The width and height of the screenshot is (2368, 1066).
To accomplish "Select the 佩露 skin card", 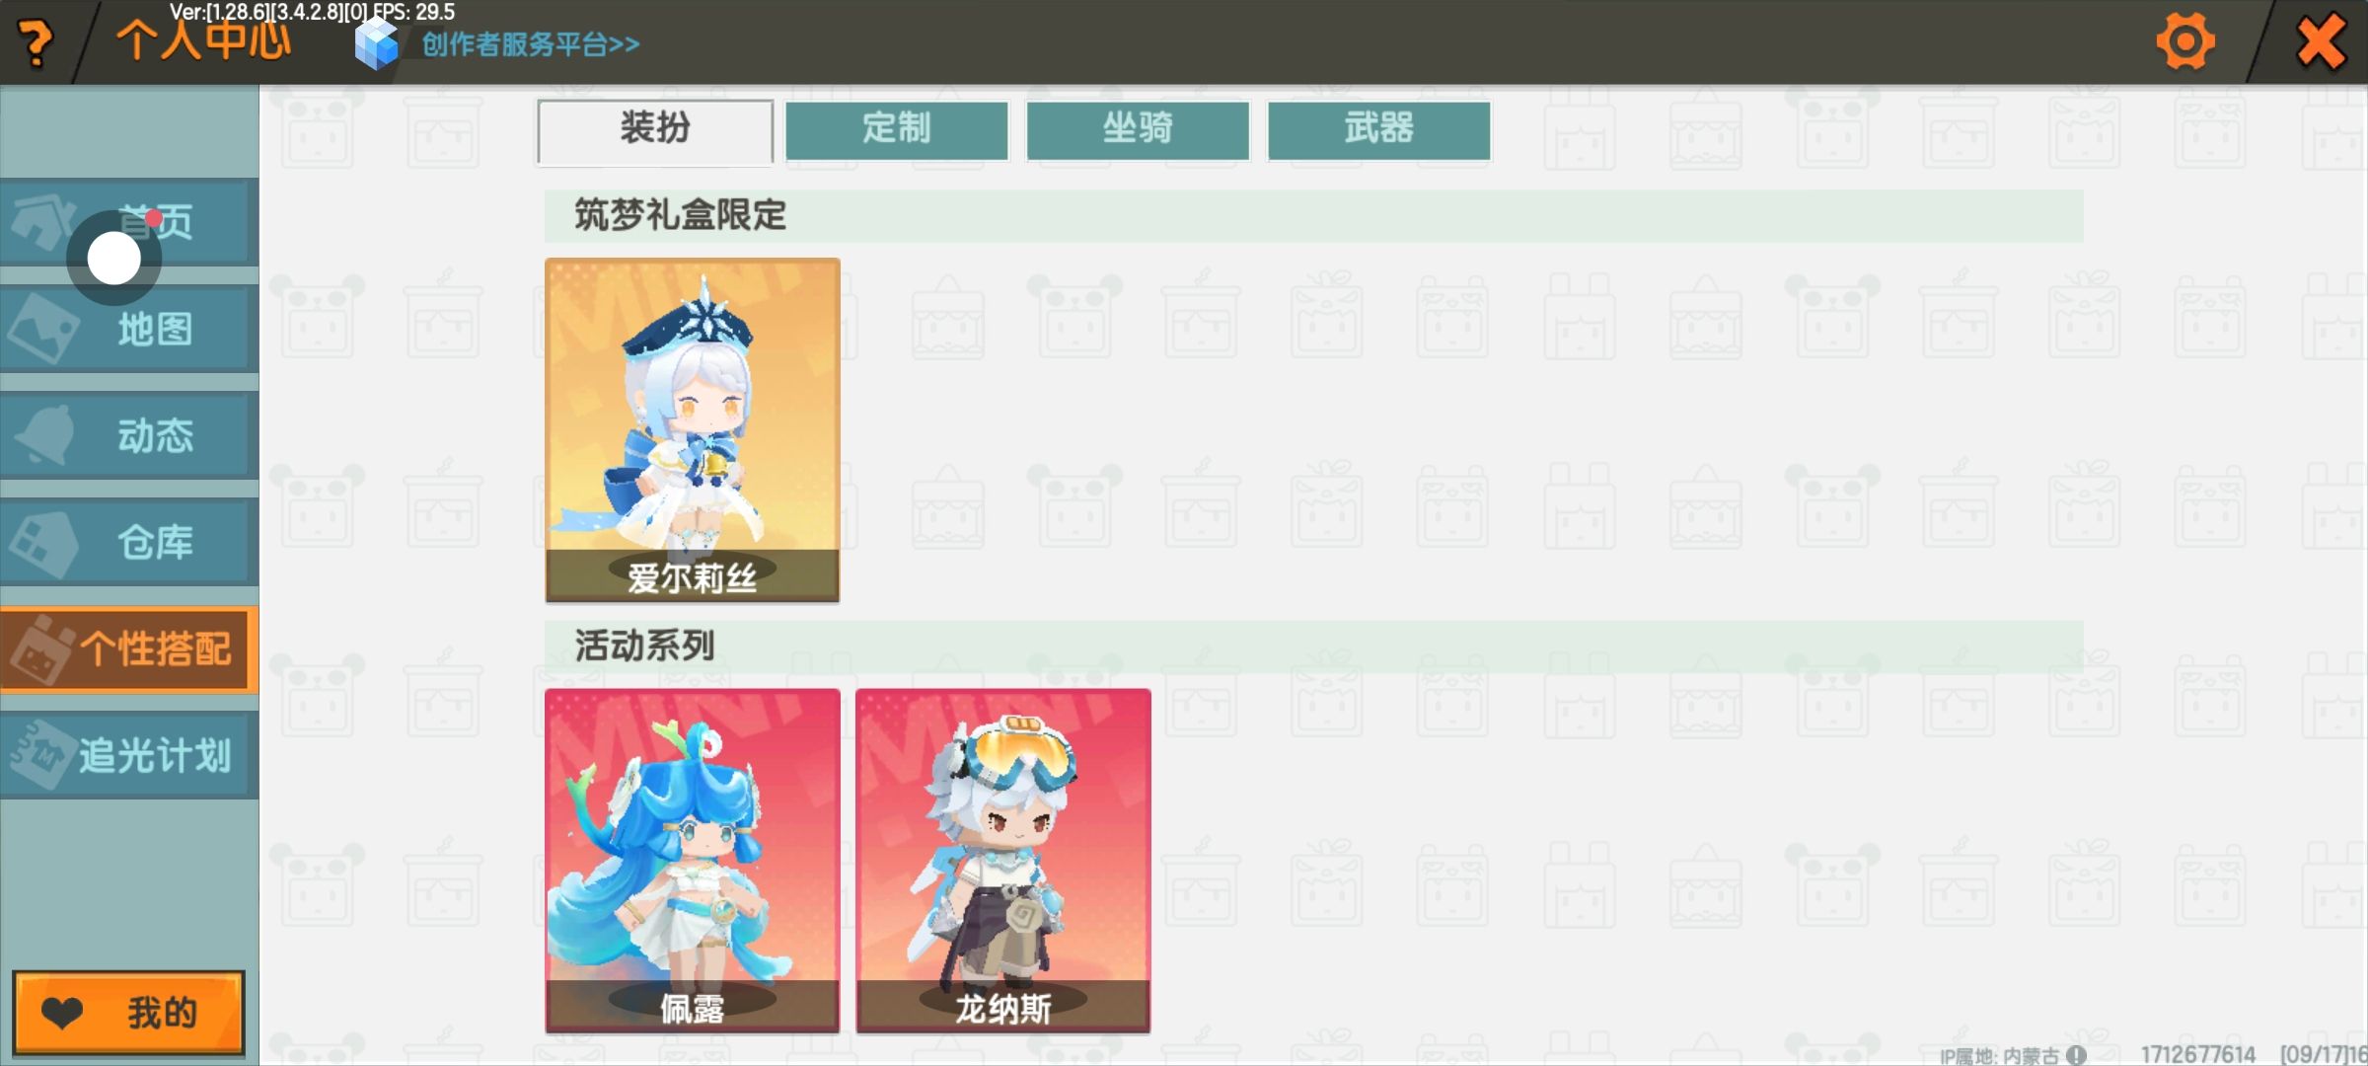I will 693,861.
